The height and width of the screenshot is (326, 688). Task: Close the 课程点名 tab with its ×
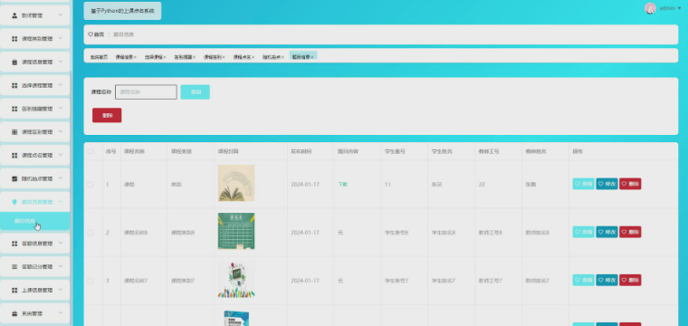point(253,57)
